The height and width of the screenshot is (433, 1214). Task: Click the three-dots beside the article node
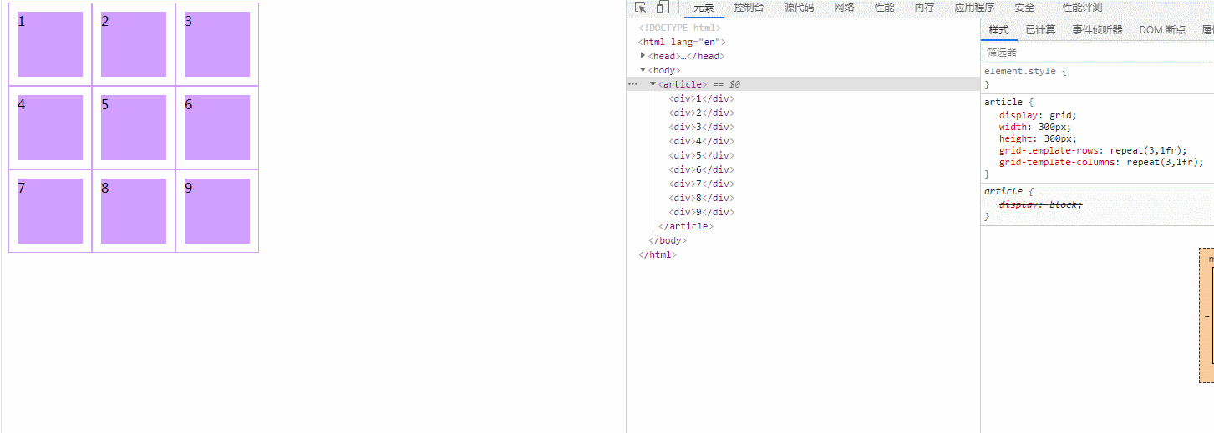pyautogui.click(x=632, y=84)
